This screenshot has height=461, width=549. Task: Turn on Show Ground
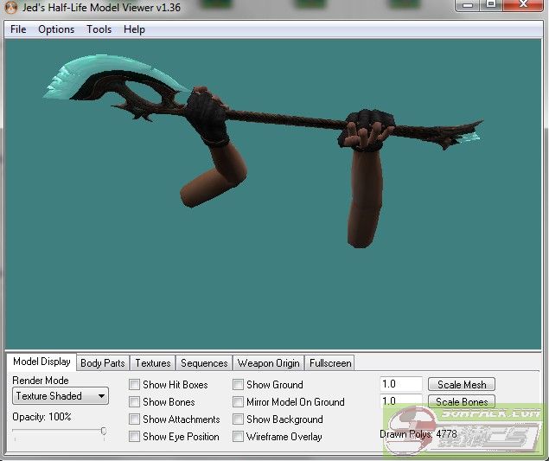point(239,385)
